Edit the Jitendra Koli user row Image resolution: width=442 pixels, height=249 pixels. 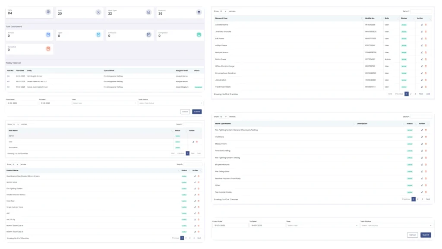click(x=422, y=80)
